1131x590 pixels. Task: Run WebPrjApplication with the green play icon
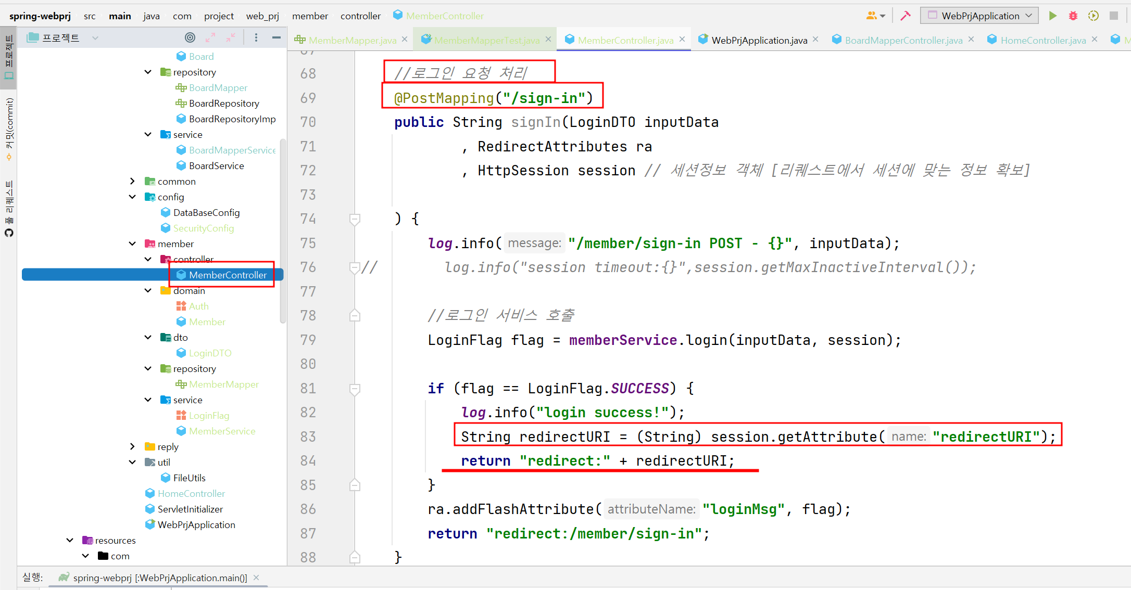pos(1052,16)
